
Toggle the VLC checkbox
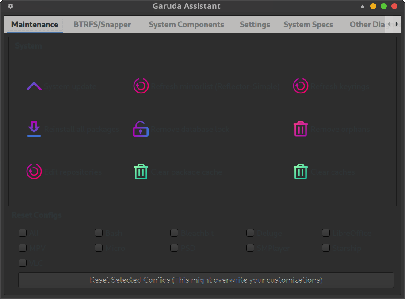pos(23,263)
